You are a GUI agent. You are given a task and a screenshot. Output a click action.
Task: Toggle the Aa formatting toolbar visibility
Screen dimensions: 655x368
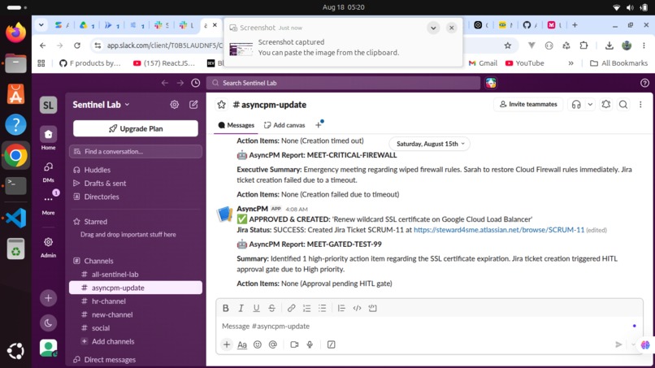[x=242, y=344]
